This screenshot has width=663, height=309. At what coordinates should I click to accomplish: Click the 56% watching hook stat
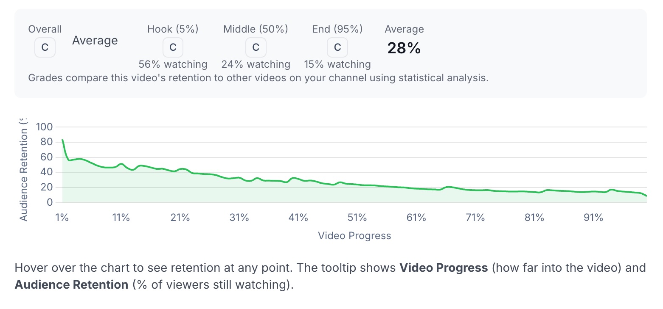(x=173, y=64)
